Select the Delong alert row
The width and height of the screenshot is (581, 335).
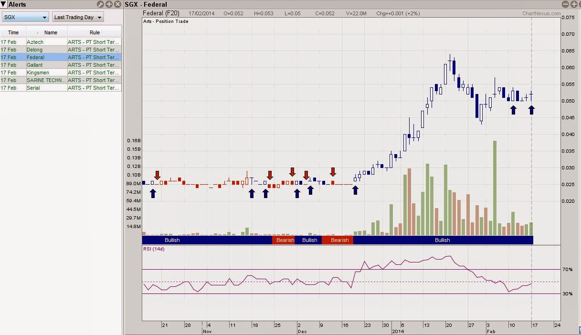(x=61, y=50)
